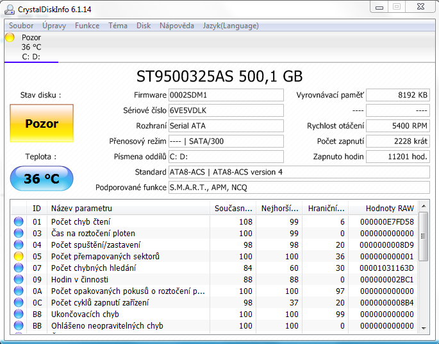Select row Čas na roztočení ploten
This screenshot has height=344, width=439.
click(214, 233)
